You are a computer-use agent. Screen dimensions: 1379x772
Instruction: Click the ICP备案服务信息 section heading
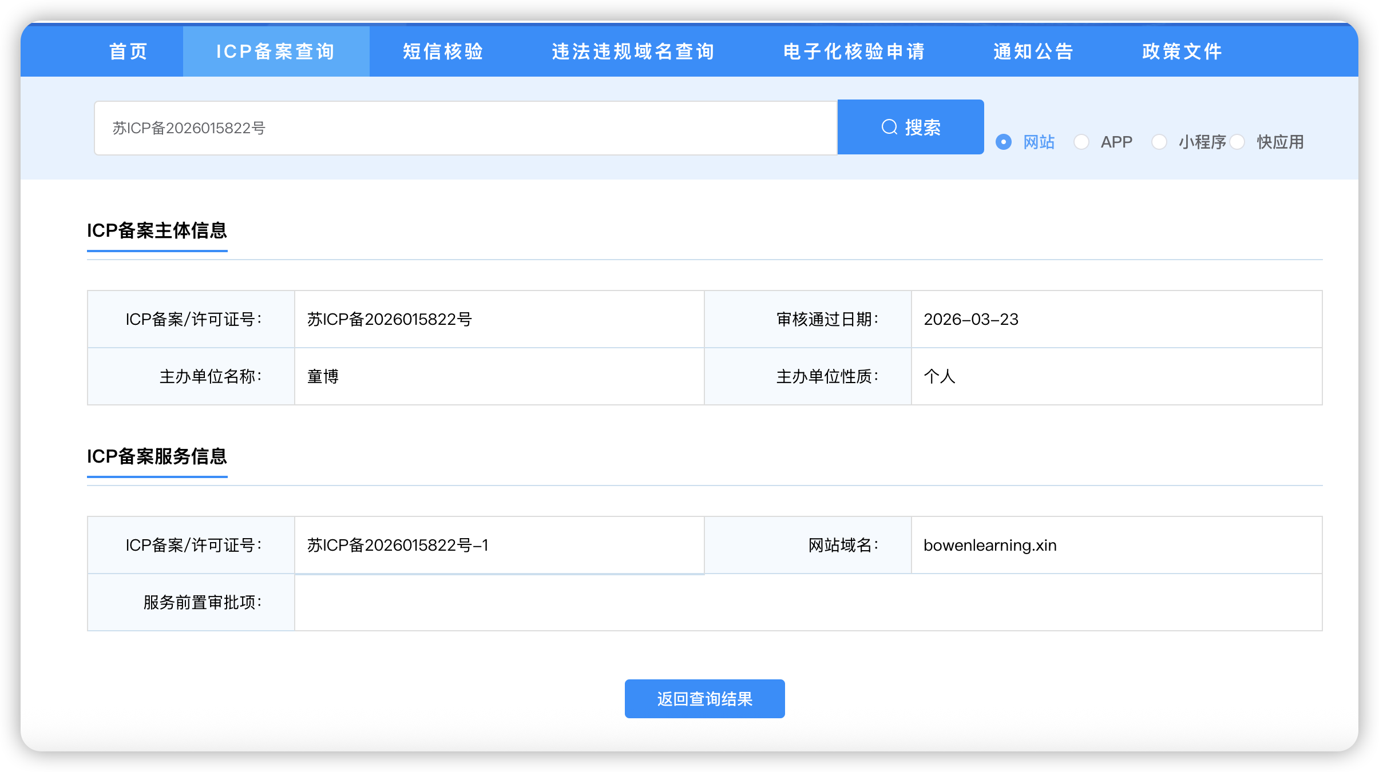tap(157, 456)
